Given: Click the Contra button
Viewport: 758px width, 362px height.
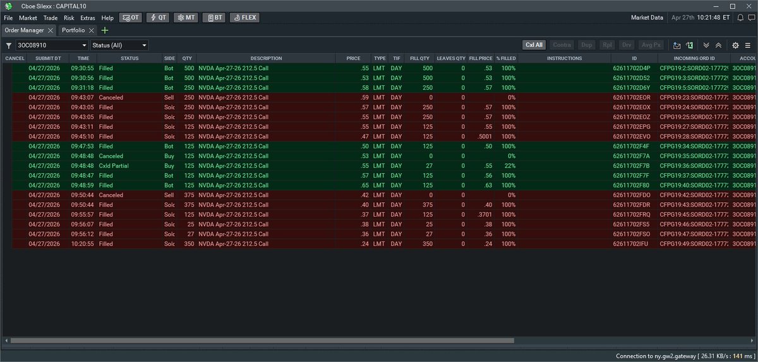Looking at the screenshot, I should point(562,45).
